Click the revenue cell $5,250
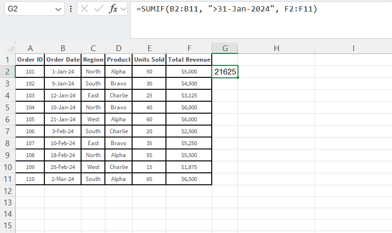The image size is (392, 233). coord(189,143)
